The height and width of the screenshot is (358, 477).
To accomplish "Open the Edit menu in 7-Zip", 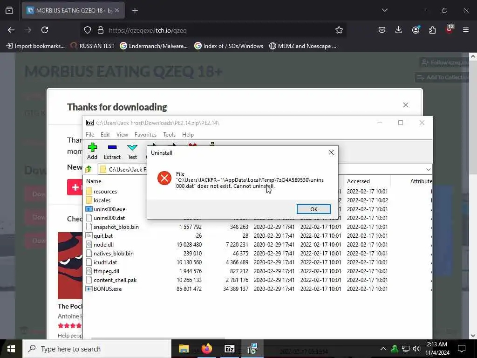I will (105, 135).
